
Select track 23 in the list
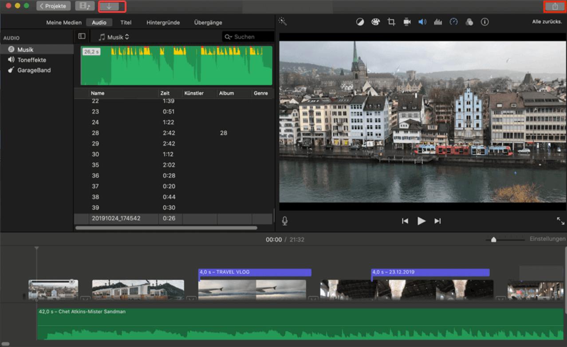[173, 112]
